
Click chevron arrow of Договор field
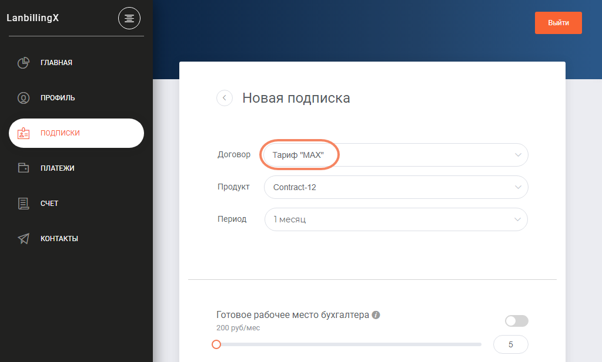[518, 155]
